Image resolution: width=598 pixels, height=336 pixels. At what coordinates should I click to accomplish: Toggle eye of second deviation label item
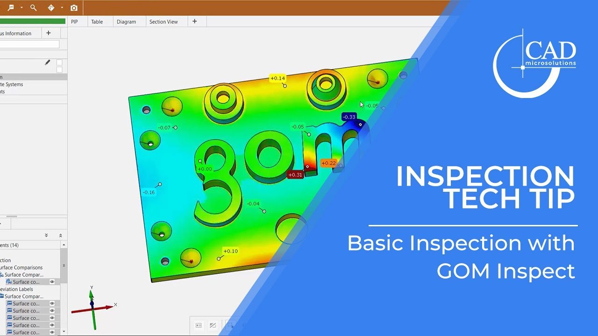52,311
